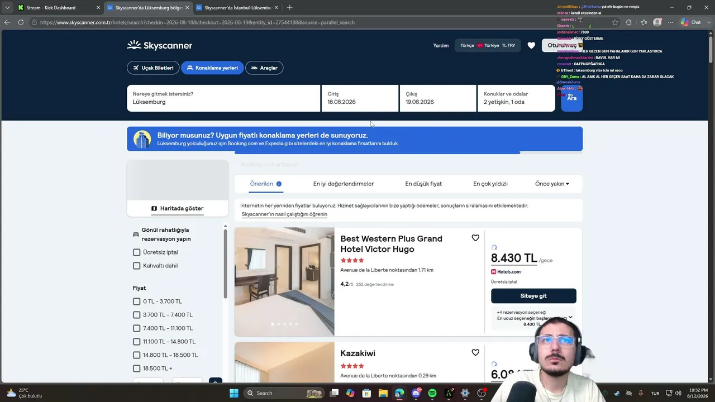Click Haritada göster map button
Image resolution: width=715 pixels, height=402 pixels.
coord(178,208)
